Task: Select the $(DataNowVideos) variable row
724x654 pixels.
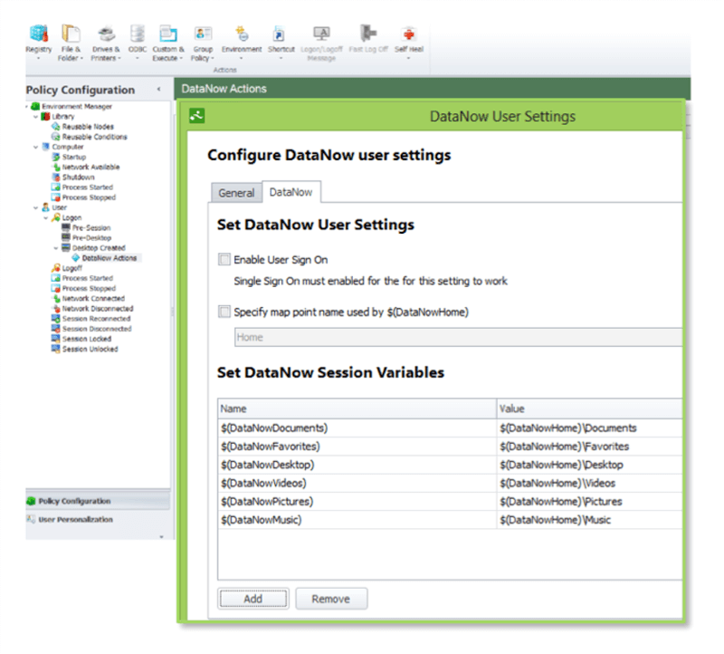Action: [x=450, y=484]
